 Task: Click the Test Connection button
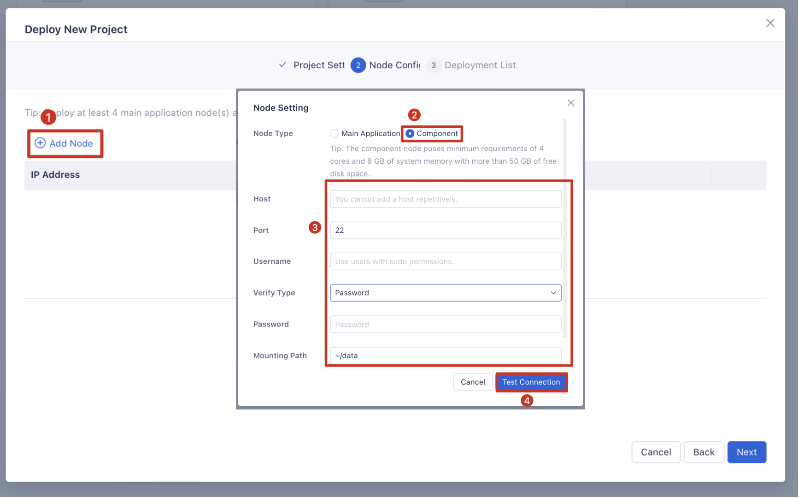tap(531, 382)
